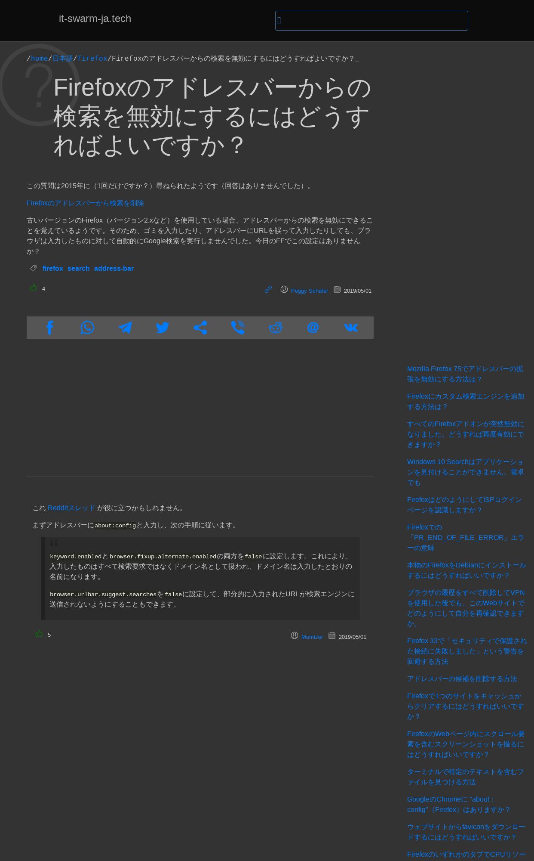Open the Firefox 33 security warning link
The width and height of the screenshot is (534, 861).
pos(467,651)
